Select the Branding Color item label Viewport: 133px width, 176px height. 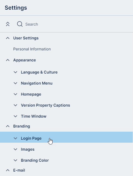coord(35,160)
